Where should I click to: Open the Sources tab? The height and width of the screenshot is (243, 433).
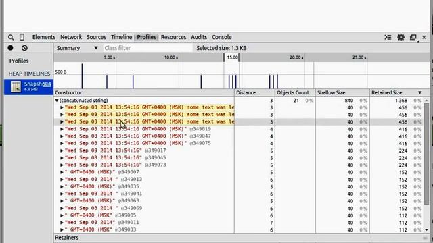(x=96, y=37)
